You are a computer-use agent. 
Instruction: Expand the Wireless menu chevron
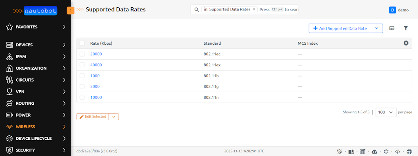pos(64,127)
